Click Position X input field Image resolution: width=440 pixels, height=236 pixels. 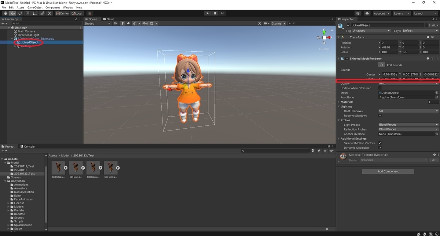(389, 43)
